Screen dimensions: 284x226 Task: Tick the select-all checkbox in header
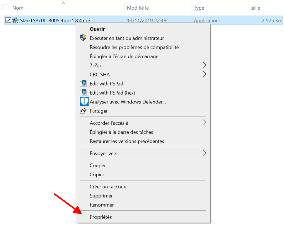point(6,8)
